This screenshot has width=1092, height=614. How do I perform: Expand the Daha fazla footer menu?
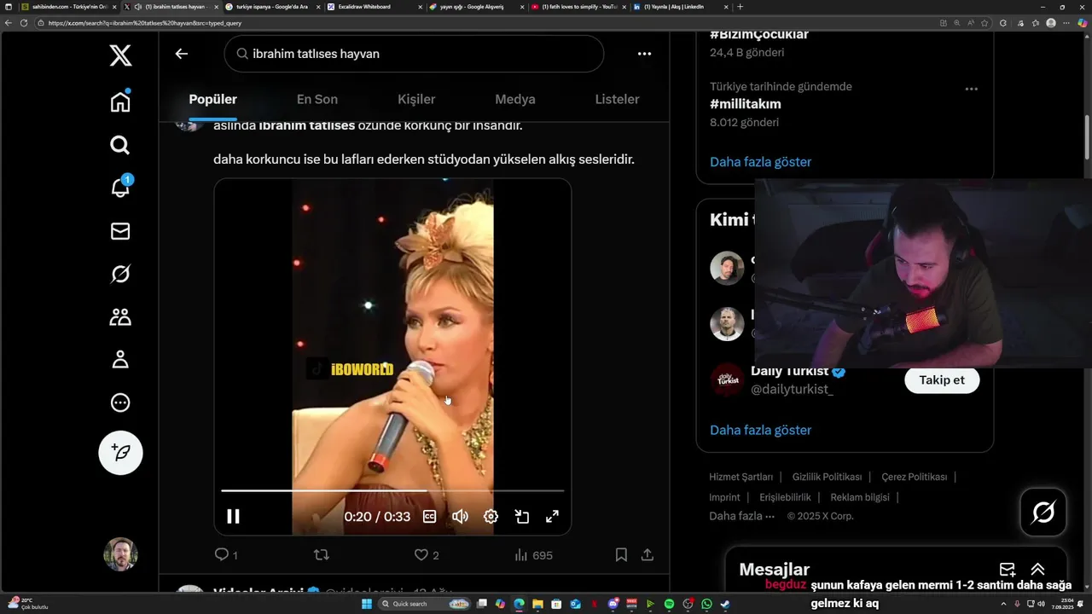pos(741,516)
